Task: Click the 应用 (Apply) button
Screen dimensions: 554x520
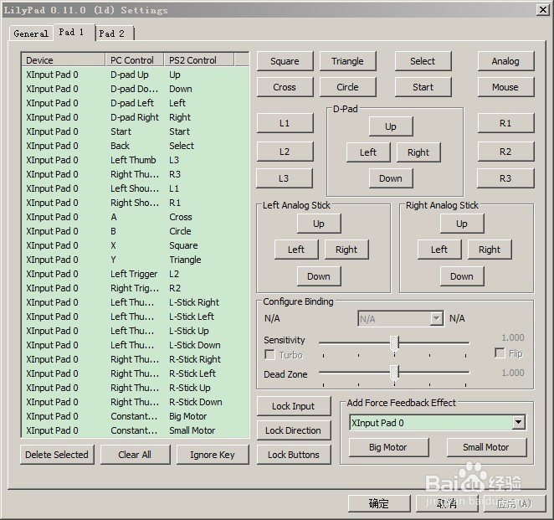Action: pyautogui.click(x=515, y=503)
